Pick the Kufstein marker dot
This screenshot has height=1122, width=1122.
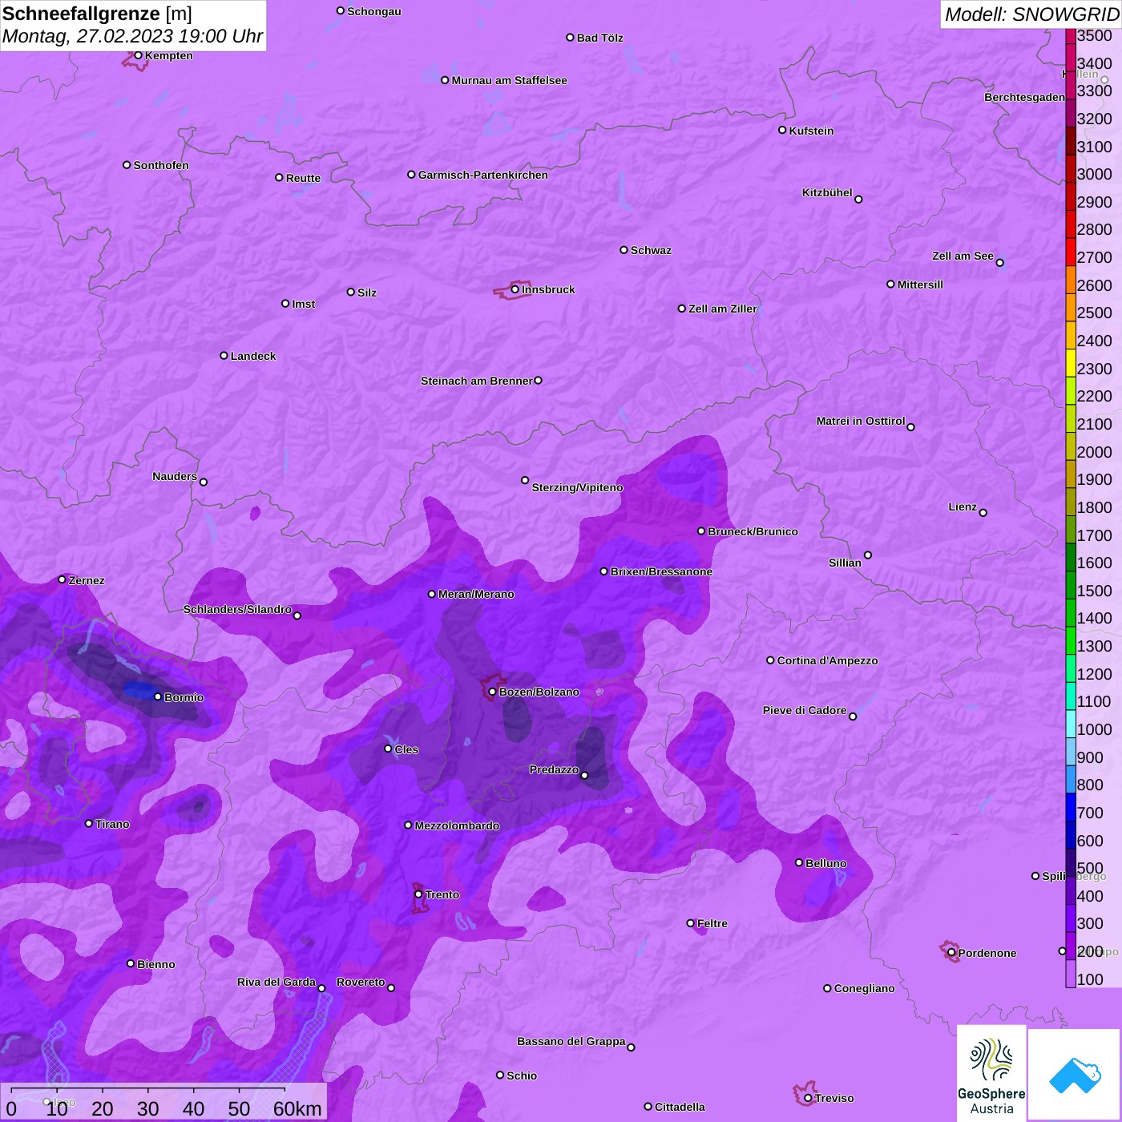(782, 130)
